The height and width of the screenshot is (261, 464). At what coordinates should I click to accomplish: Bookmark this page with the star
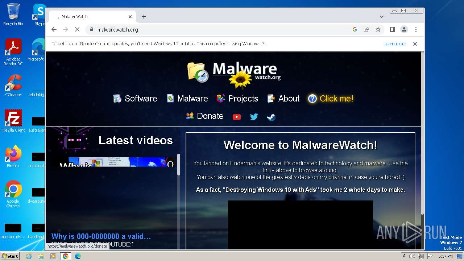[378, 30]
